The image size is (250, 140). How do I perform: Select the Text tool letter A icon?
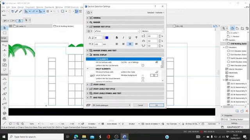(4, 98)
